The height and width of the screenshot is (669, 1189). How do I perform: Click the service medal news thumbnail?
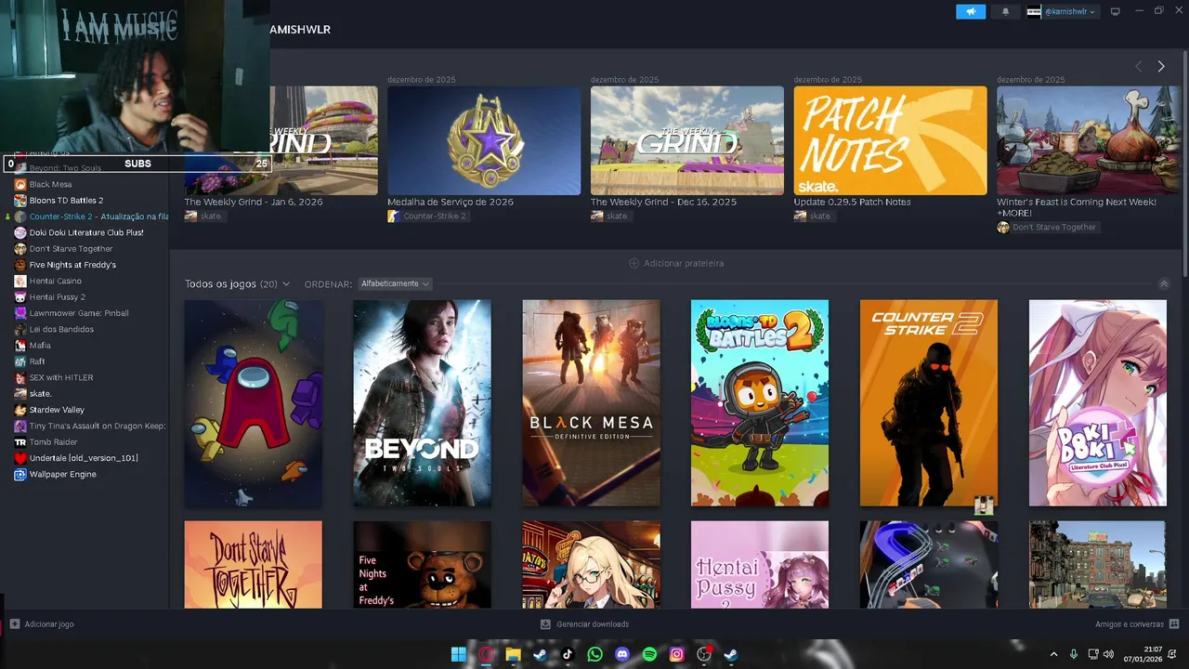[x=484, y=140]
